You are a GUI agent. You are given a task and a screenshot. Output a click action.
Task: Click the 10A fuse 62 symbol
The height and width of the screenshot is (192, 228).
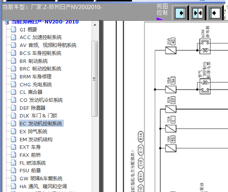[171, 109]
